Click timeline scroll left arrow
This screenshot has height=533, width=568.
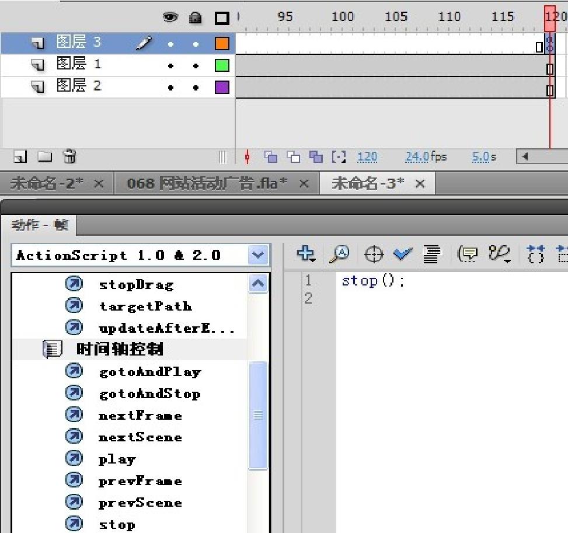[525, 156]
